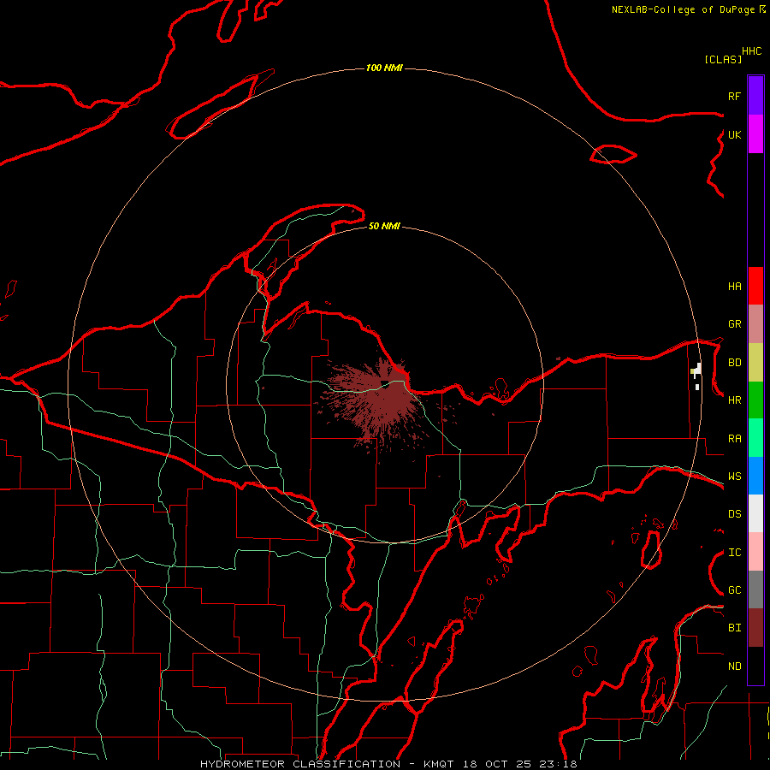Click the NEXLAB-College of DuPage credit text
The image size is (770, 770).
click(683, 9)
